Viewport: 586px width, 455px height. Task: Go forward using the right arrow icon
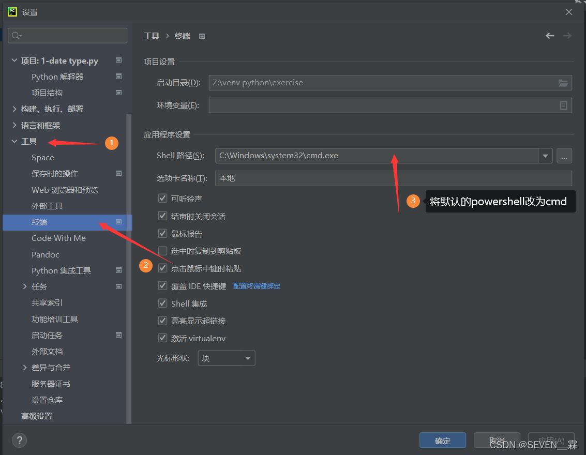coord(567,36)
